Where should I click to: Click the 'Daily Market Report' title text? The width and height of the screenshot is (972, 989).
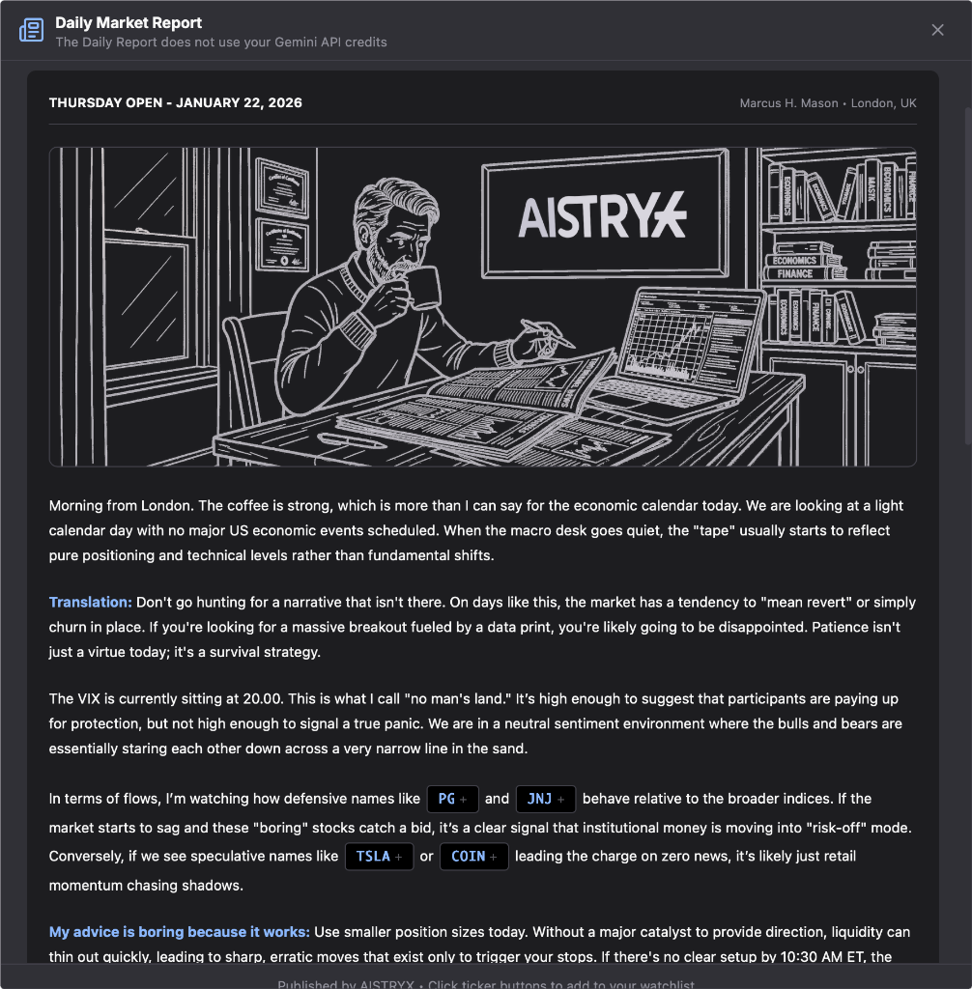point(129,23)
